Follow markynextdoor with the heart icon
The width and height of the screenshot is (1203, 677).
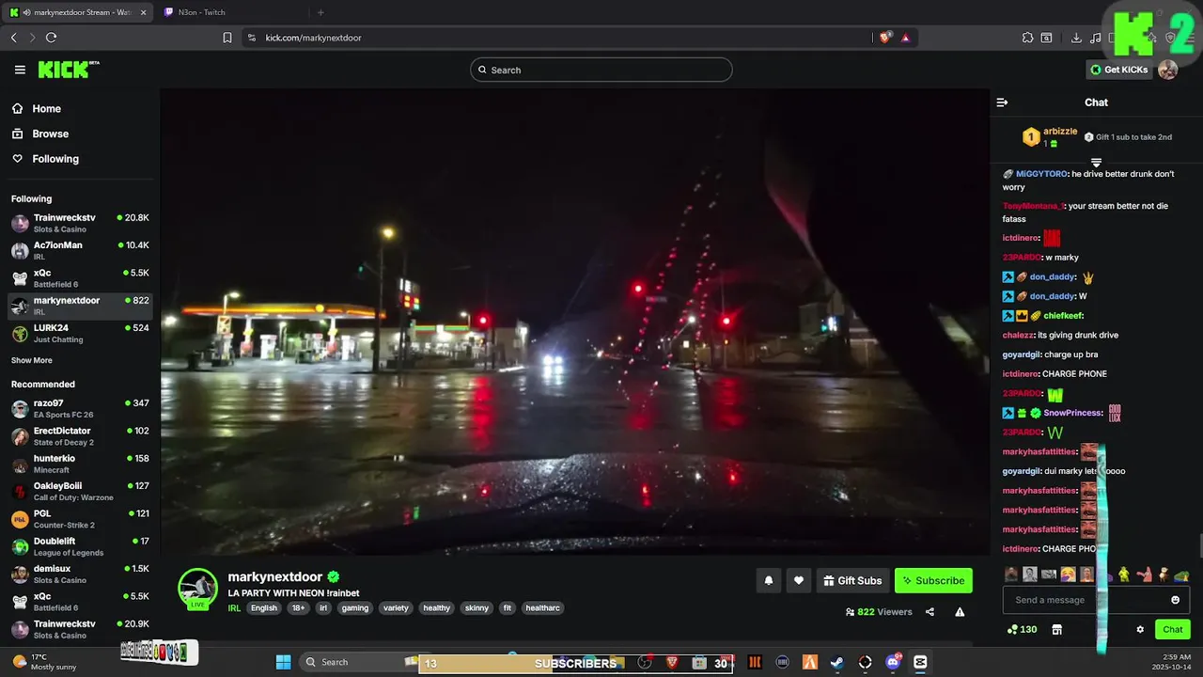[x=799, y=581]
